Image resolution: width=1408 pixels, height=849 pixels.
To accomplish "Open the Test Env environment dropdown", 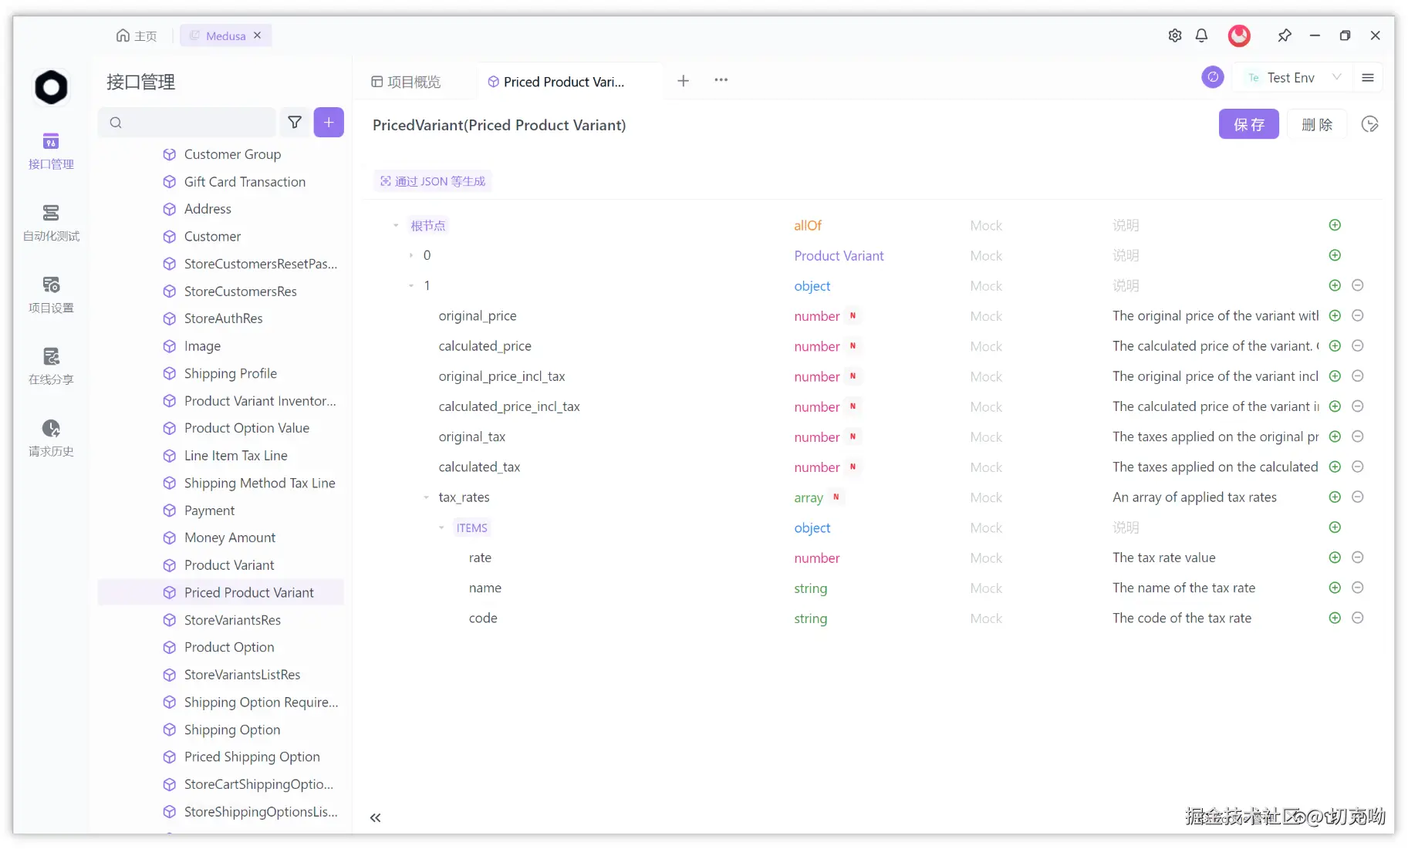I will [x=1293, y=77].
